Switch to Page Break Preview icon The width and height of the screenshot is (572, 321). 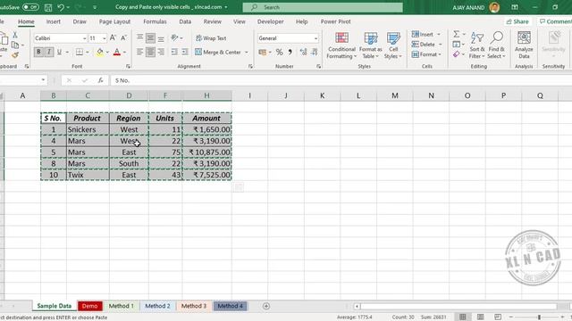point(498,317)
